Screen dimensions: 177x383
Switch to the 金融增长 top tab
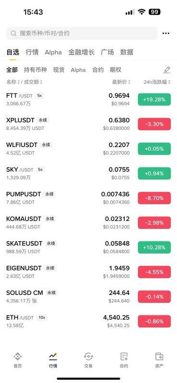pyautogui.click(x=81, y=52)
